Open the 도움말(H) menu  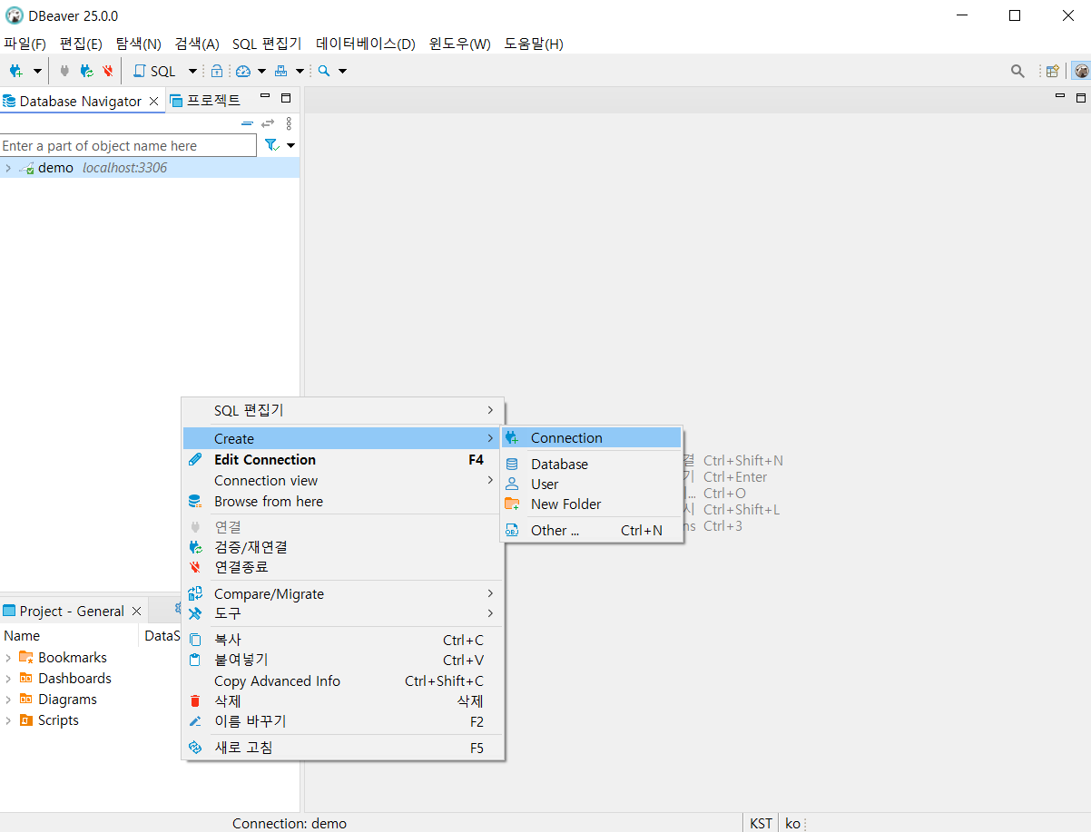tap(534, 44)
